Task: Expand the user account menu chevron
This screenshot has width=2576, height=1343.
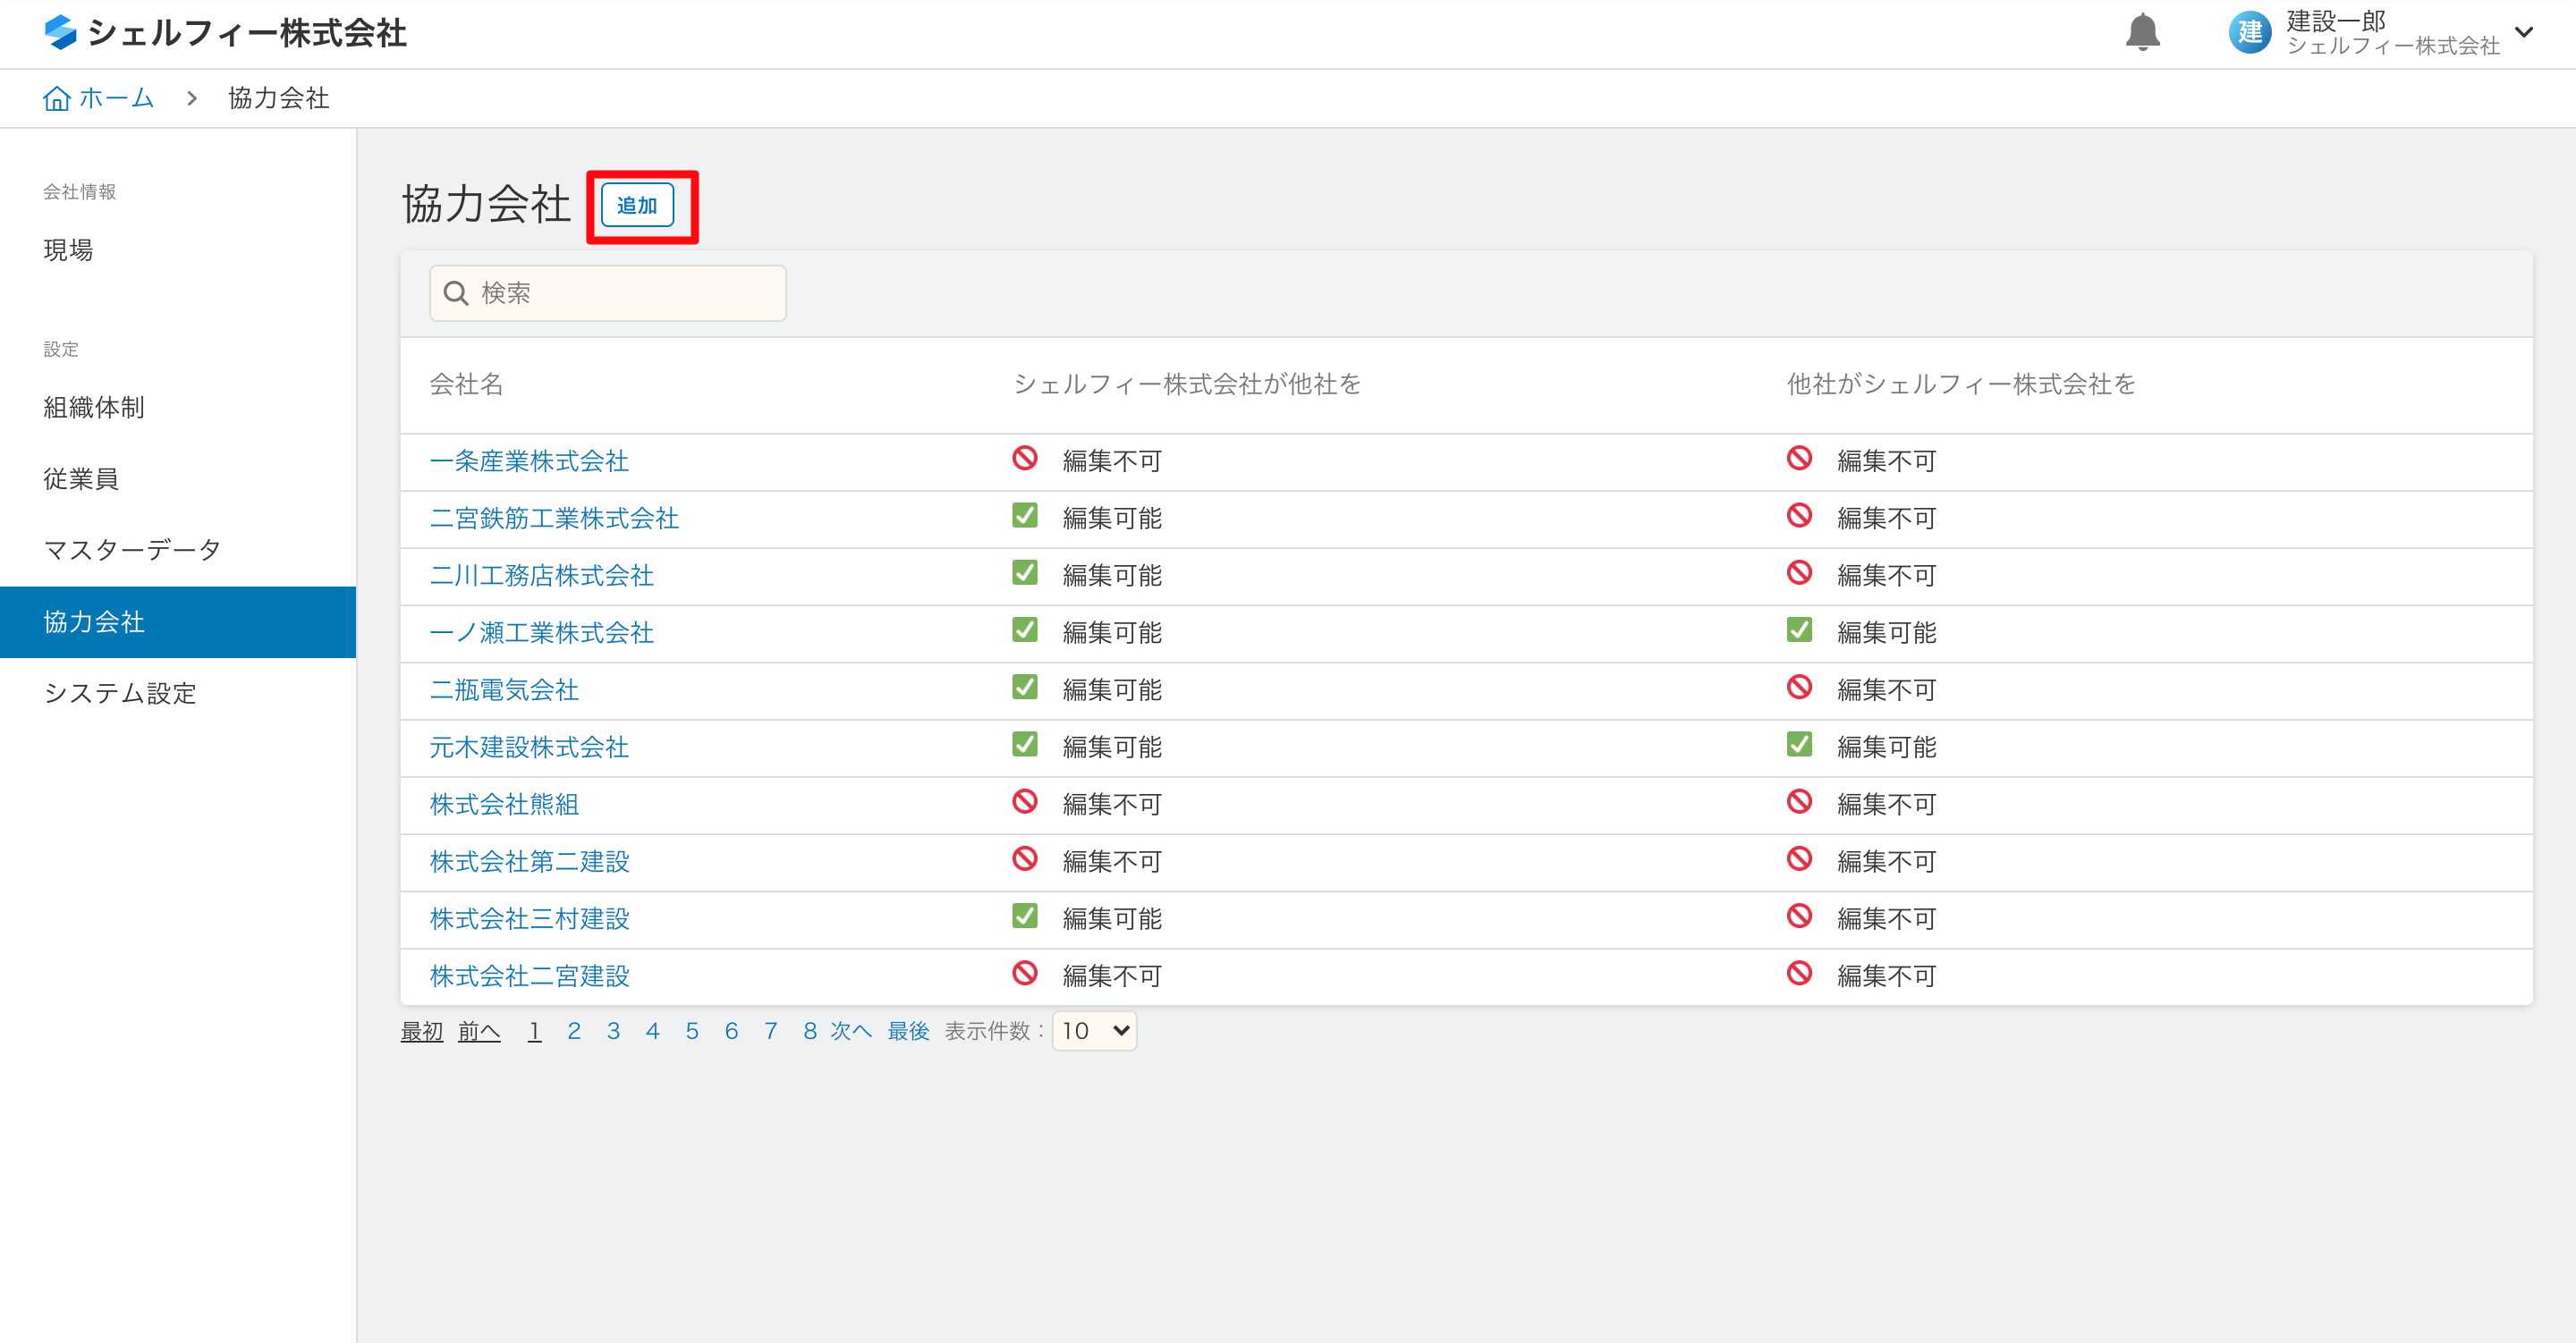Action: click(2524, 33)
